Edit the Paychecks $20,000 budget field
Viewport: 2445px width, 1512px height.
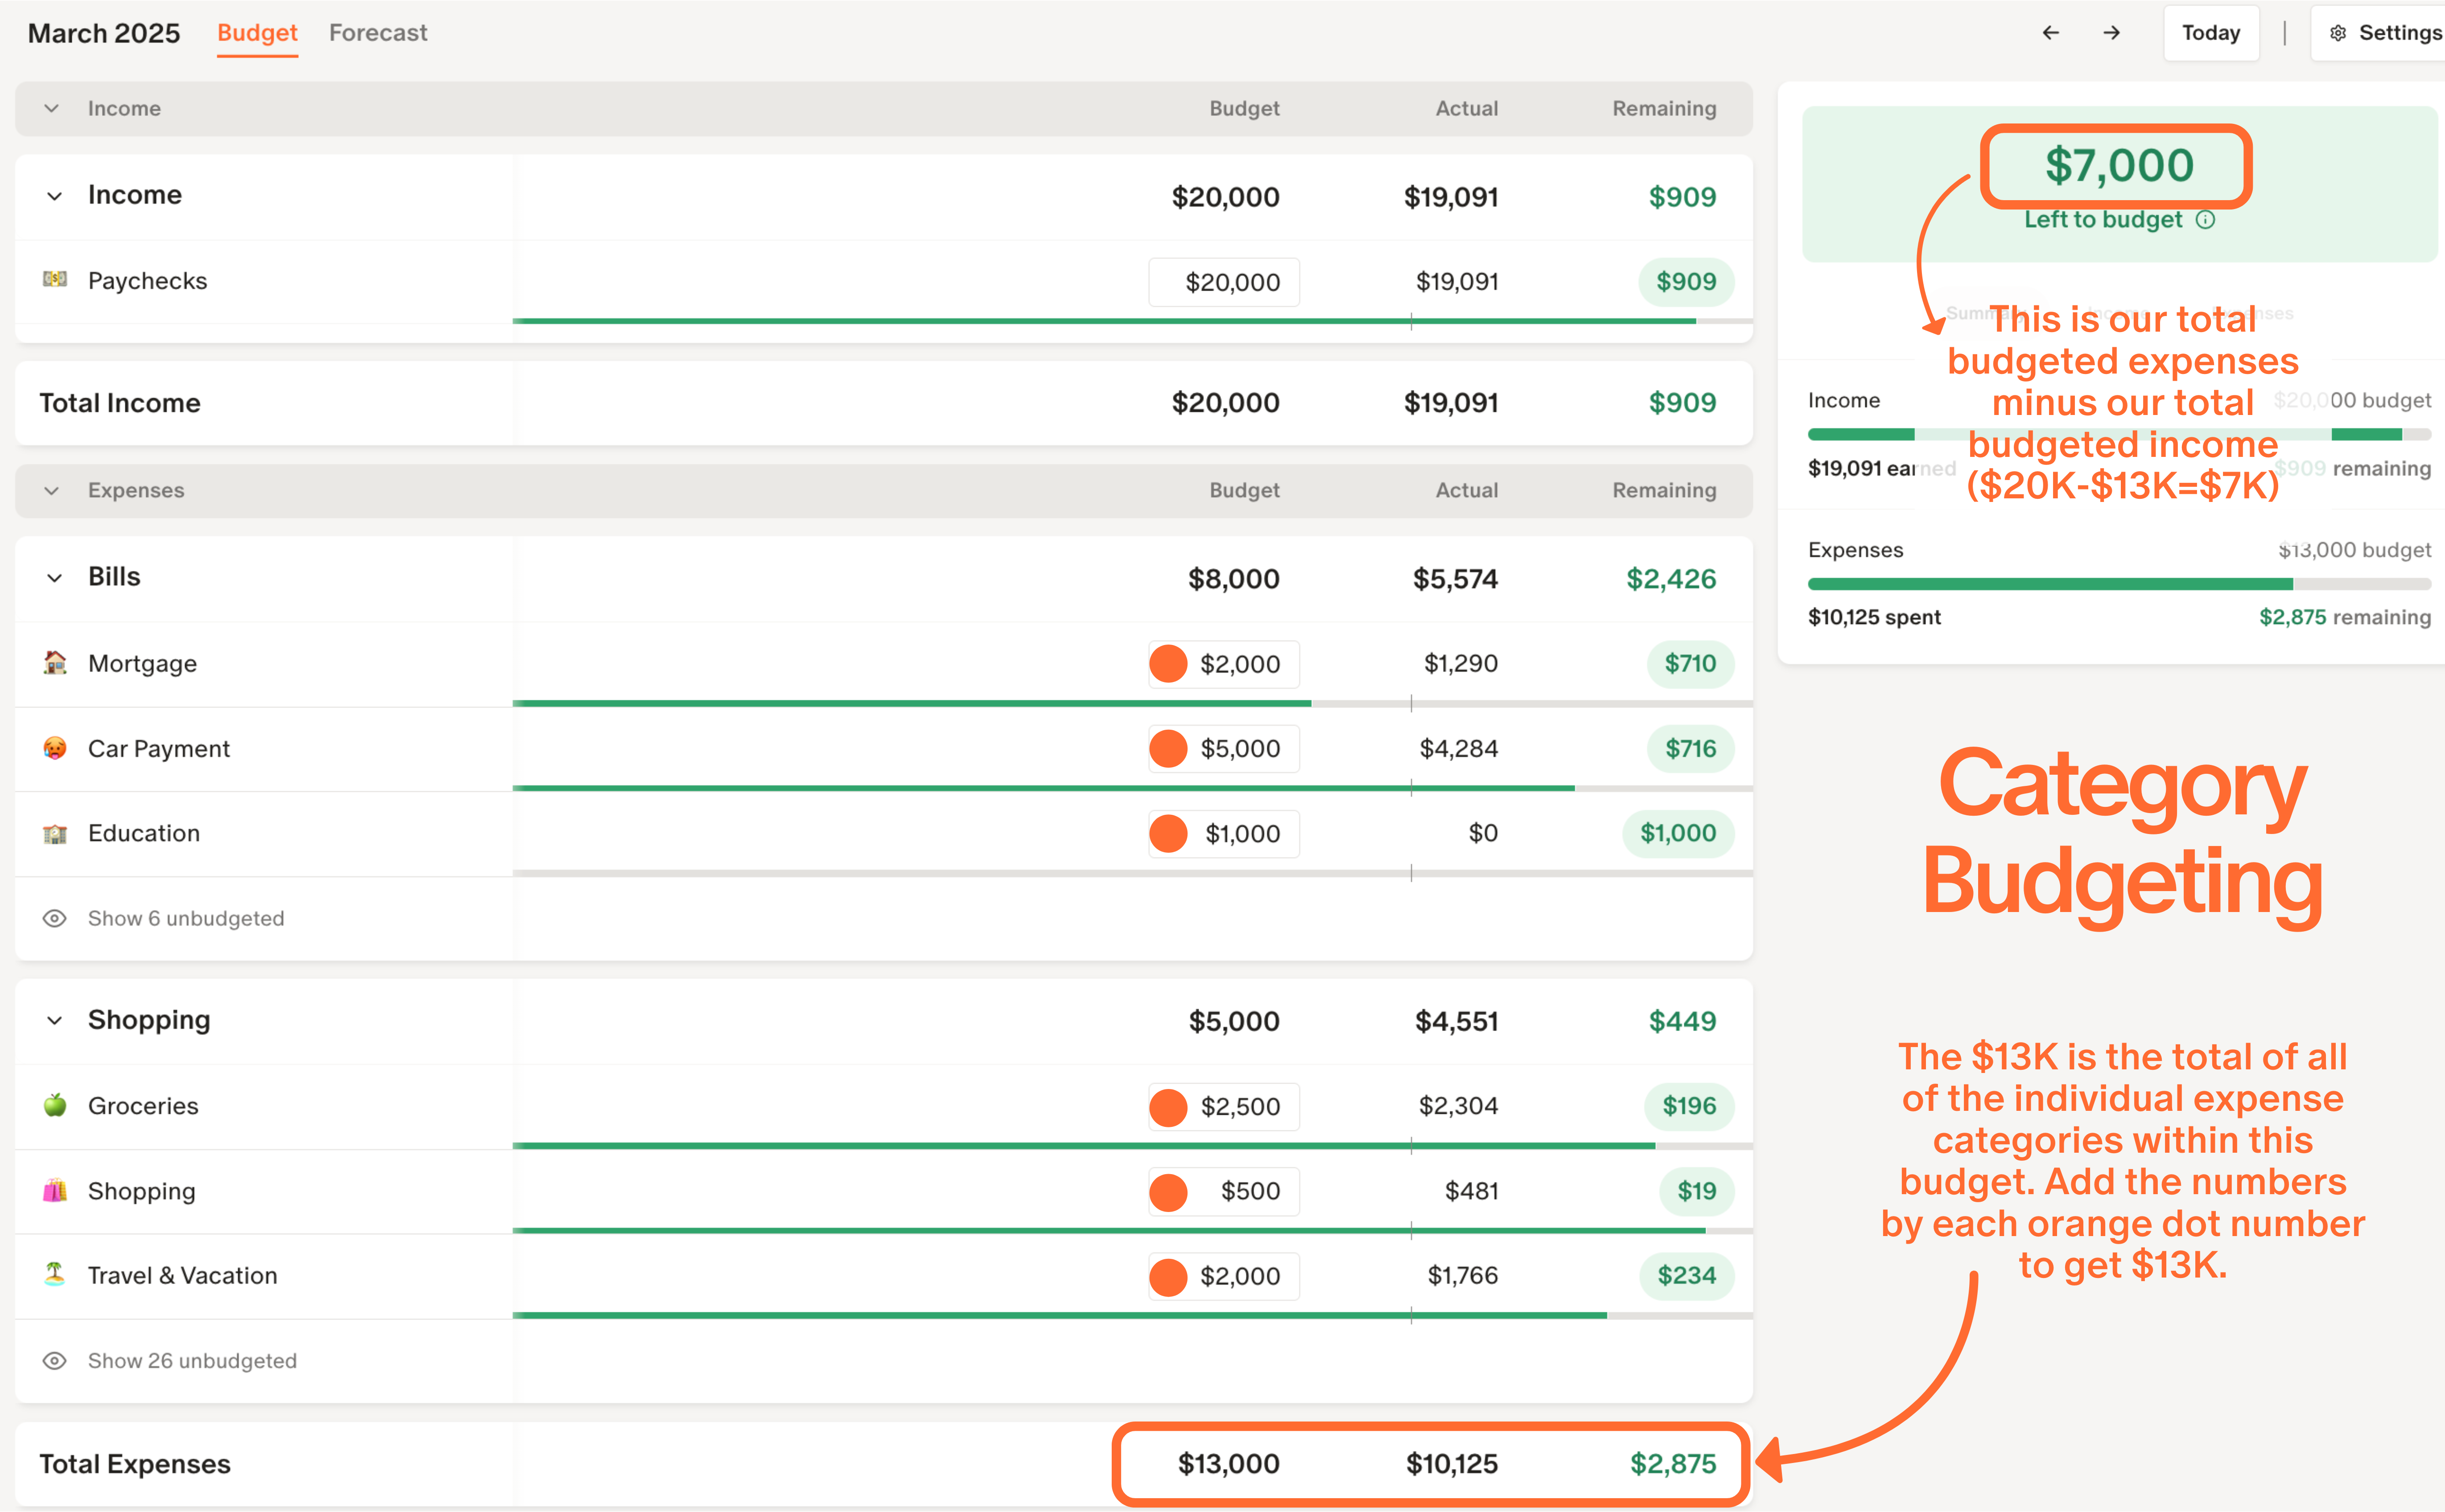click(1225, 282)
